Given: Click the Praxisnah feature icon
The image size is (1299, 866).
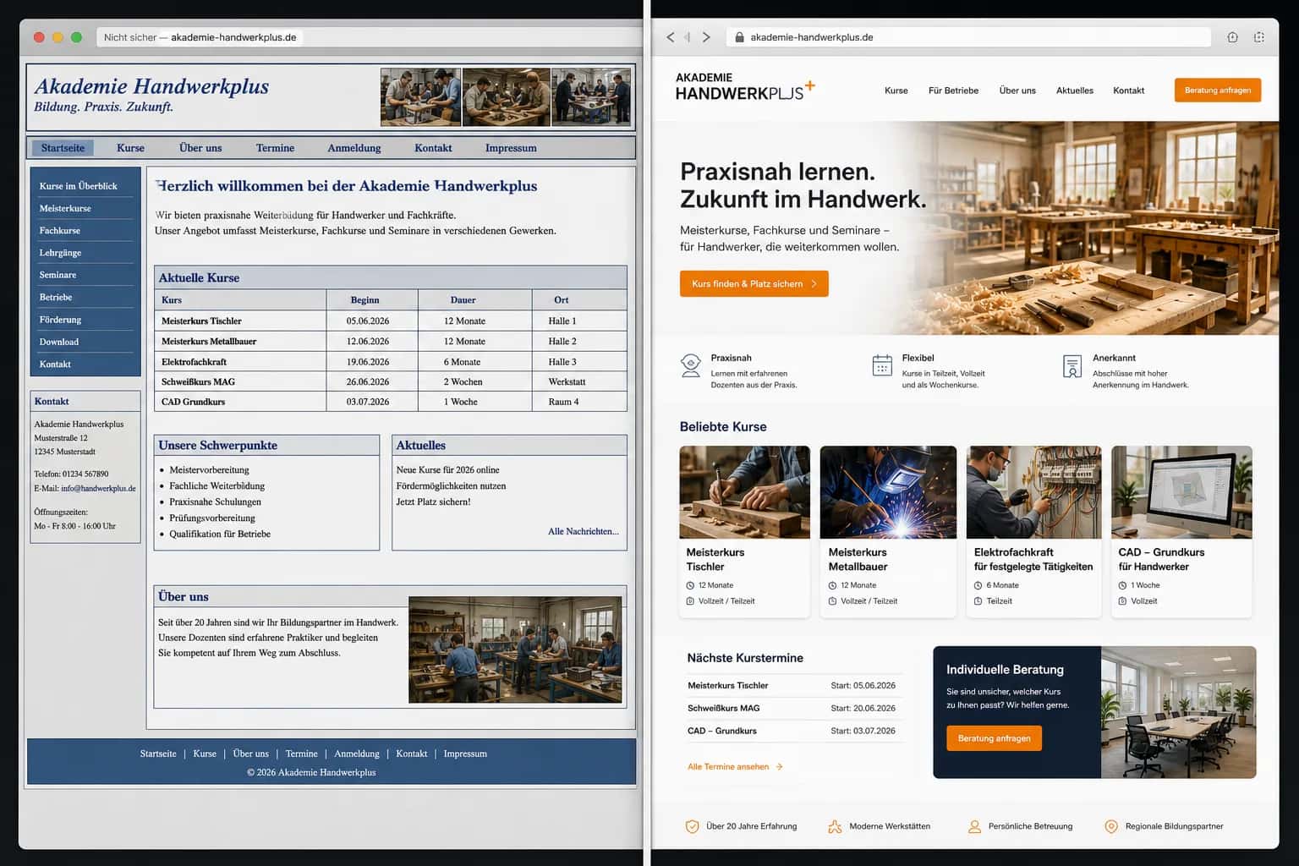Looking at the screenshot, I should click(691, 366).
